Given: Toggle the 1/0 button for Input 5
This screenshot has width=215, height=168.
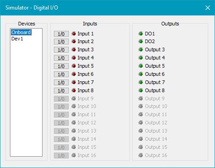Looking at the screenshot, I should [x=61, y=66].
